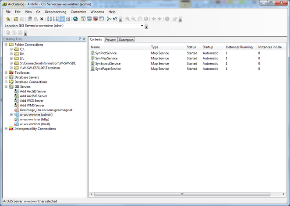The width and height of the screenshot is (290, 206).
Task: Click the Up One Level toolbar icon
Action: 8,19
